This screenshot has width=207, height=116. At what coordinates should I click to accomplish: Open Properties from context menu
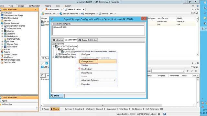[x=86, y=84]
